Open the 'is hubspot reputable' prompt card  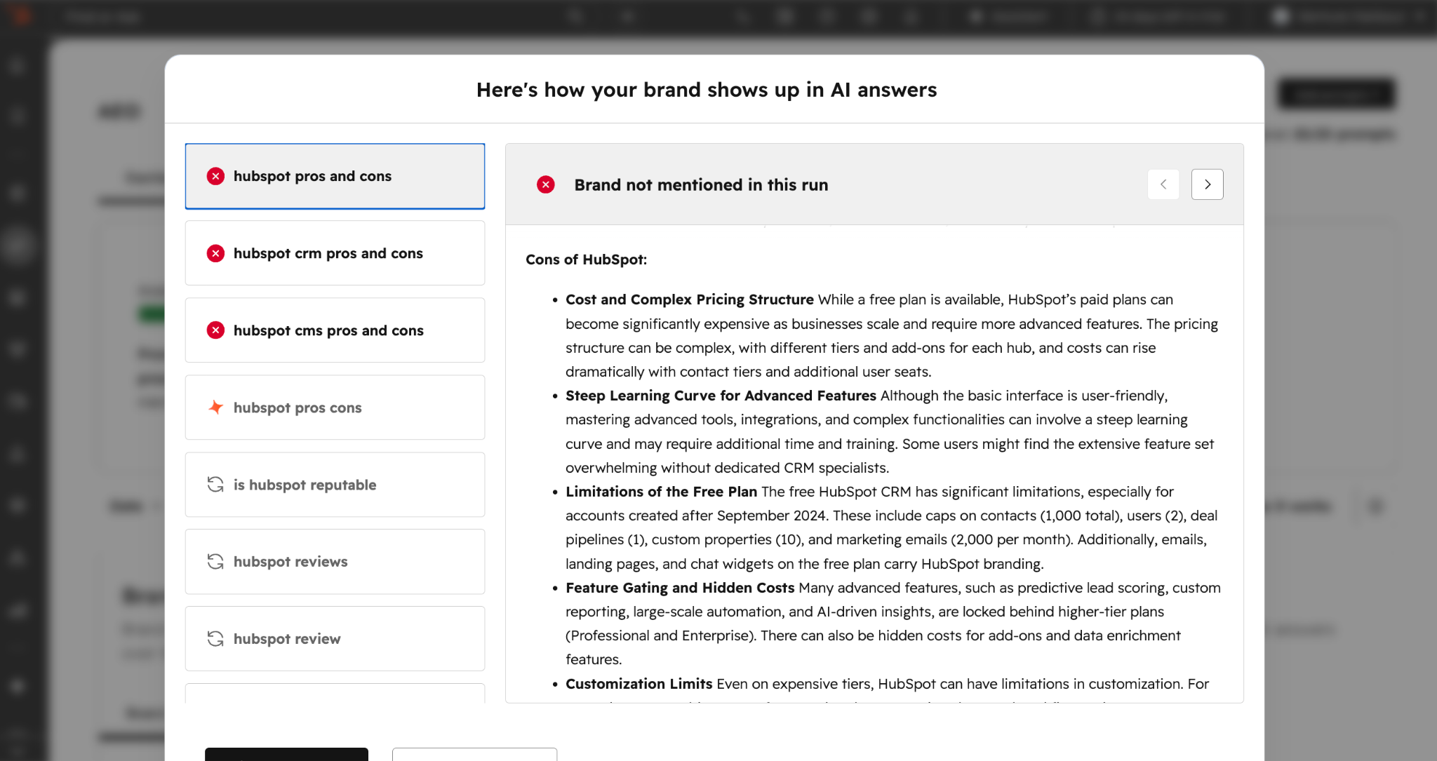[335, 485]
